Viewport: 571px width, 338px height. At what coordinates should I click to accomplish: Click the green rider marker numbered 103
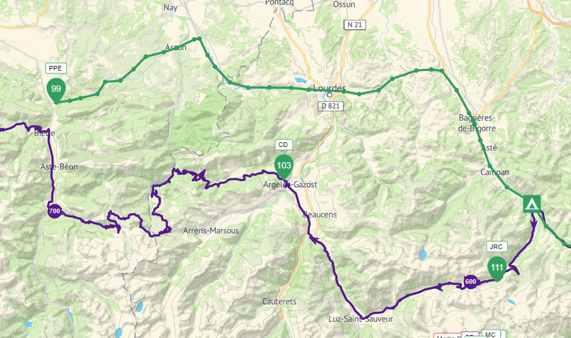click(283, 167)
